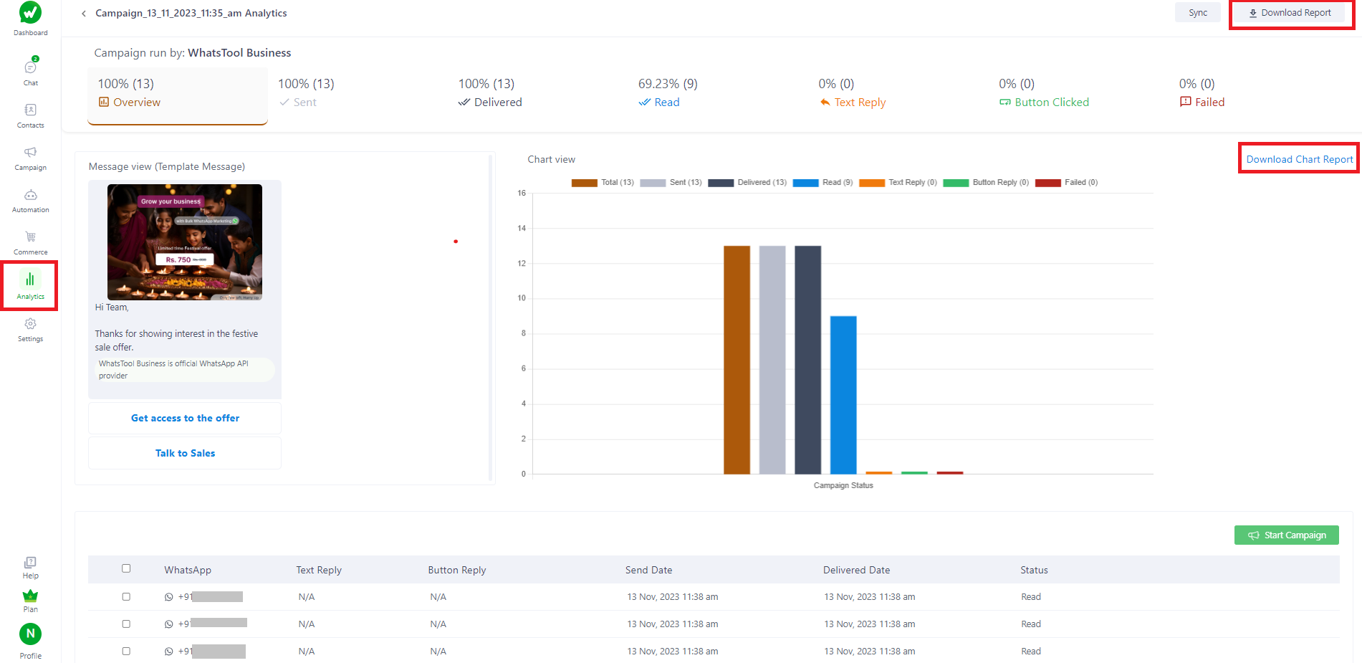Image resolution: width=1362 pixels, height=663 pixels.
Task: Toggle the Total (13) legend swatch
Action: click(x=584, y=183)
